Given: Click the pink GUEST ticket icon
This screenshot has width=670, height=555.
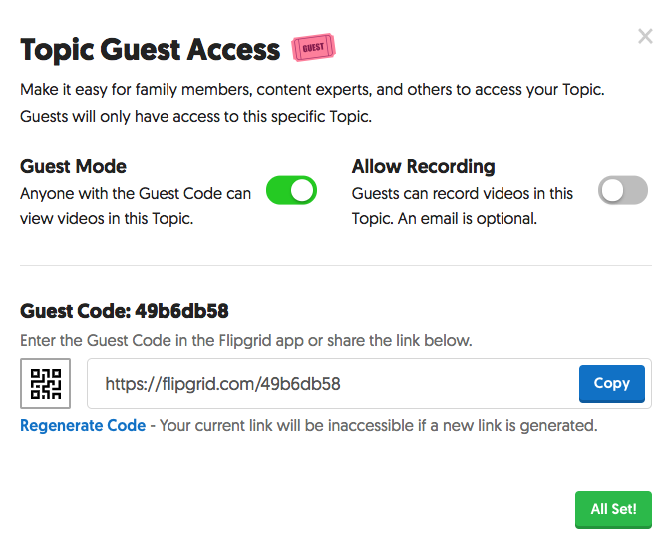Looking at the screenshot, I should (x=313, y=47).
